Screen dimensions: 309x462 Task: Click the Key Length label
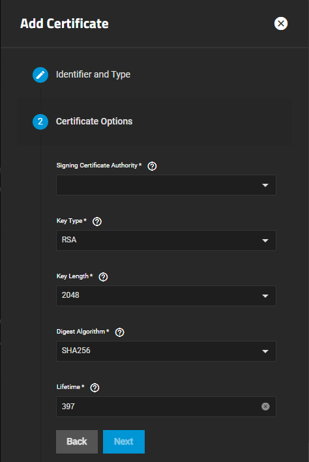[74, 276]
